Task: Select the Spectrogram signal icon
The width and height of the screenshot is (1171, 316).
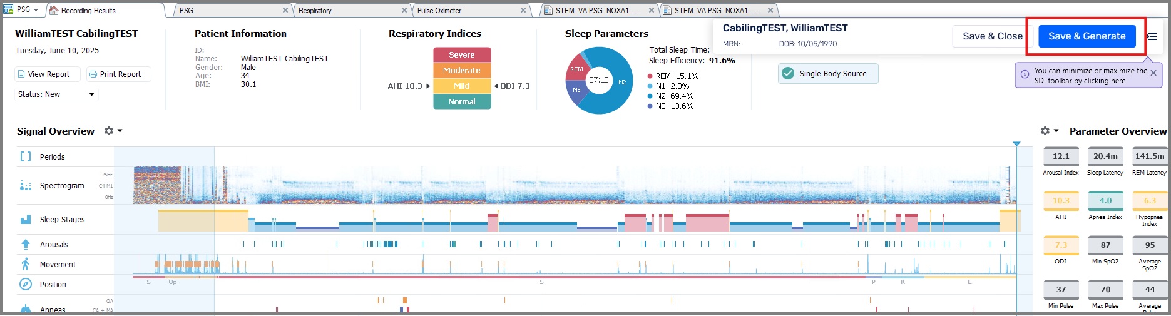Action: pos(26,186)
